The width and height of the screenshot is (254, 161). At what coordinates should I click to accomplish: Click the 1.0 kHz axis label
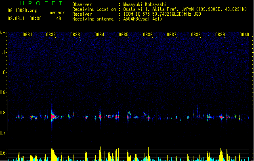(x=3, y=72)
